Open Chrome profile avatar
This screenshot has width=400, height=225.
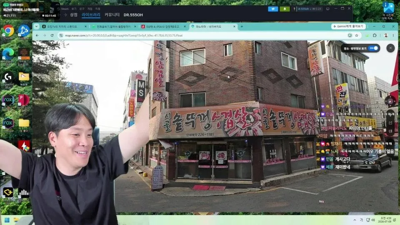pos(386,35)
